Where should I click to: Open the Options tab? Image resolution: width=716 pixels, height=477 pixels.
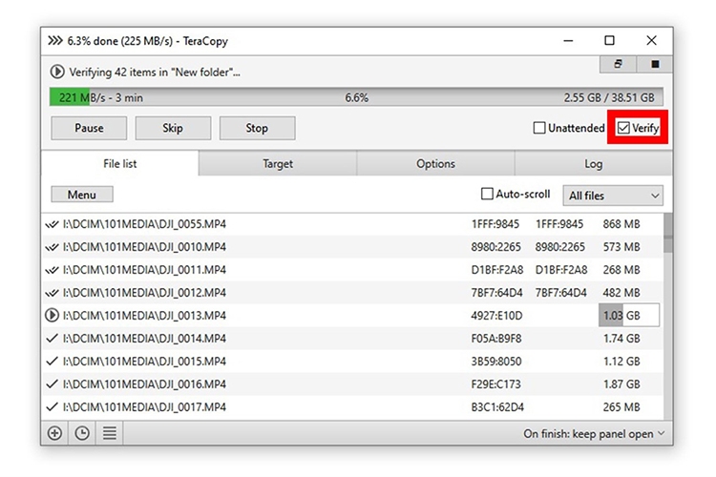[435, 163]
